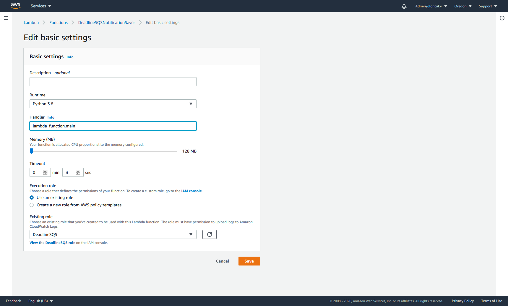Click the Feedback button in footer

(x=13, y=301)
